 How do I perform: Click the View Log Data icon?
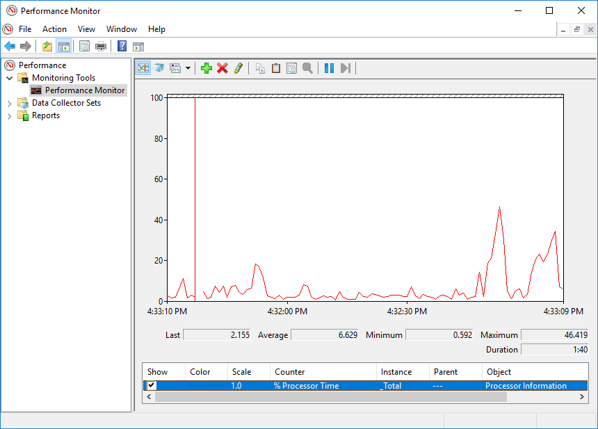pos(159,68)
